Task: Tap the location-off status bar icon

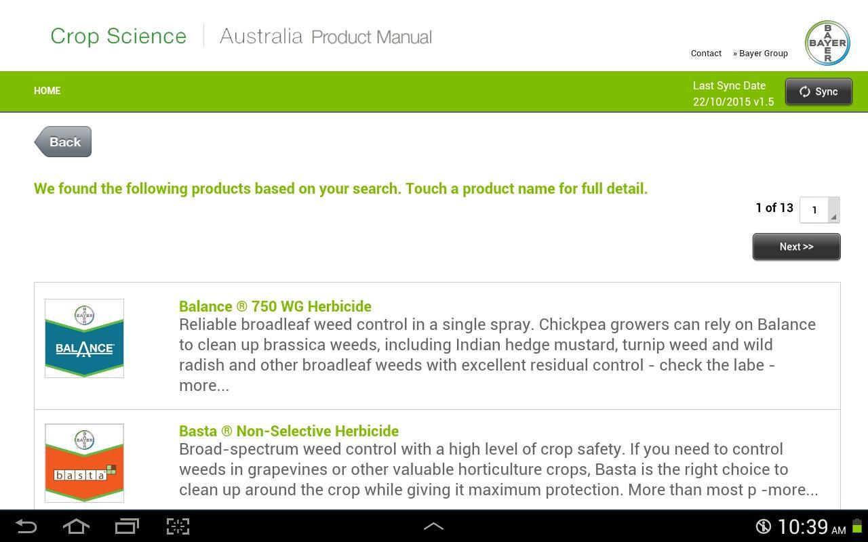Action: pos(764,526)
